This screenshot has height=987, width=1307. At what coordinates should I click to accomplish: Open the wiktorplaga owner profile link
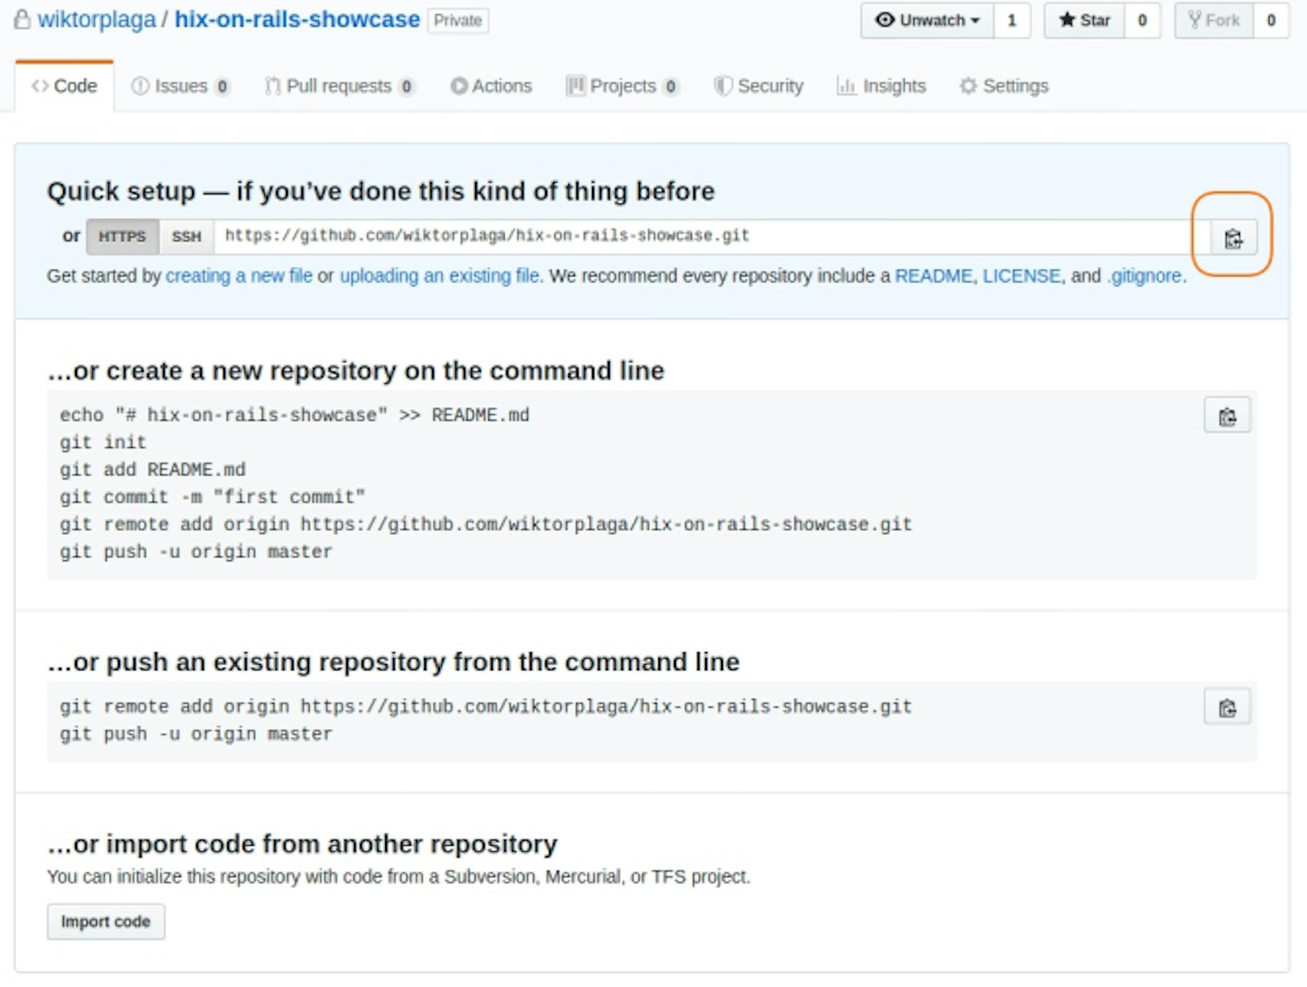[97, 20]
